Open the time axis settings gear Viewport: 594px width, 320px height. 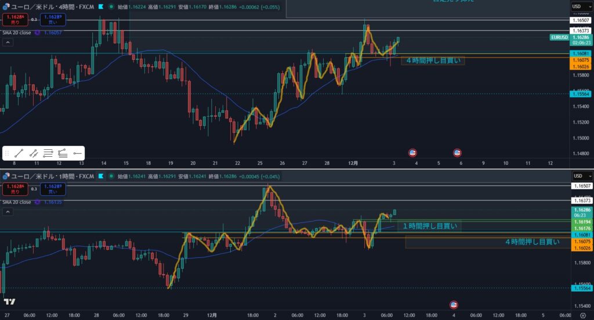(x=582, y=315)
